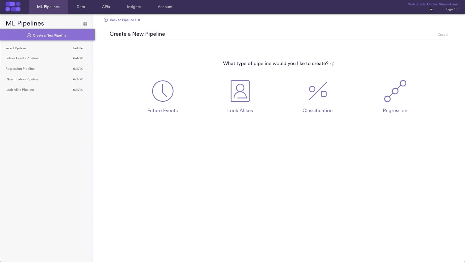Open Regression Pipeline from recent list
The width and height of the screenshot is (465, 262).
click(x=20, y=69)
